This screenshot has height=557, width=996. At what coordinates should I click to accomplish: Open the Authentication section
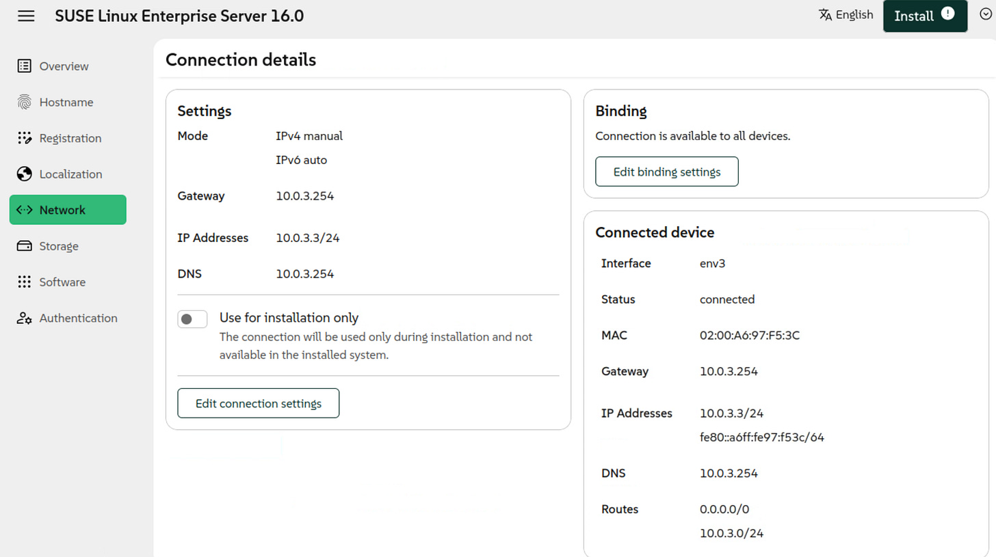pyautogui.click(x=68, y=318)
